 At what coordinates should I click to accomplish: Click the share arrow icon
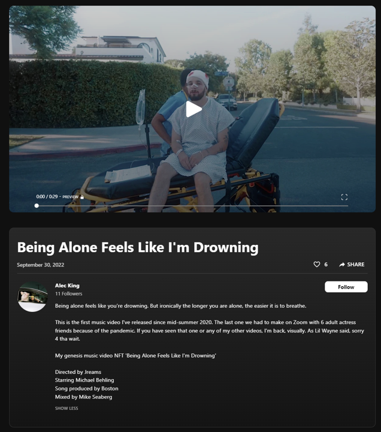[x=341, y=265]
